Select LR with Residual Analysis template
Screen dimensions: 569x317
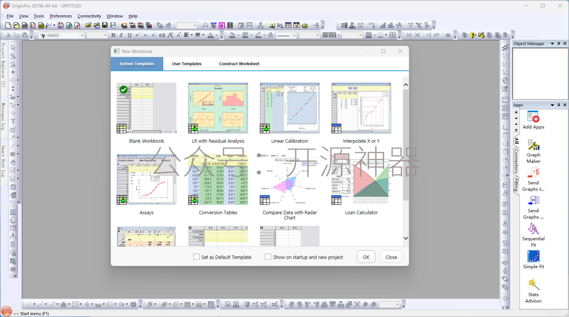click(218, 113)
